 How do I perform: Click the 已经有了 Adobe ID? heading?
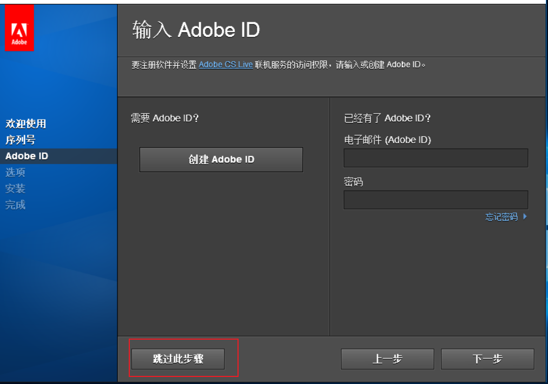pos(386,118)
